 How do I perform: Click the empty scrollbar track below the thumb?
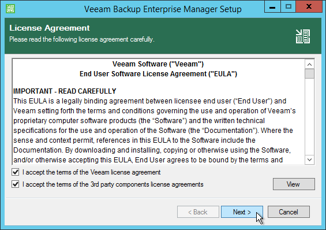pos(309,117)
